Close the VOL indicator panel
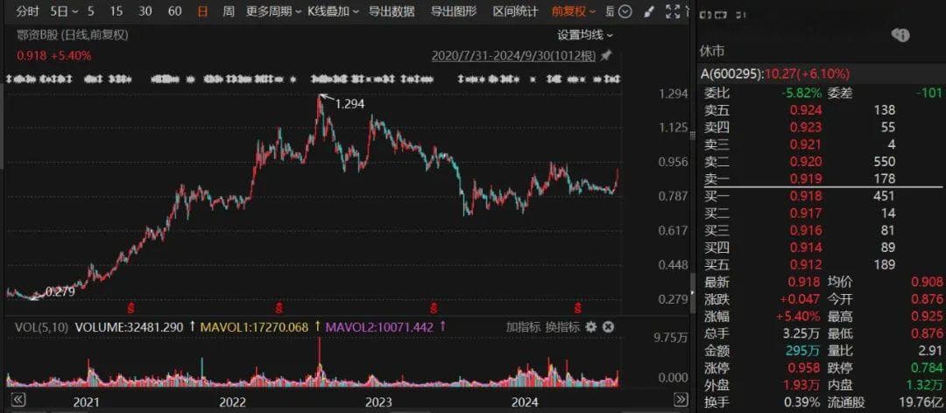 (608, 326)
